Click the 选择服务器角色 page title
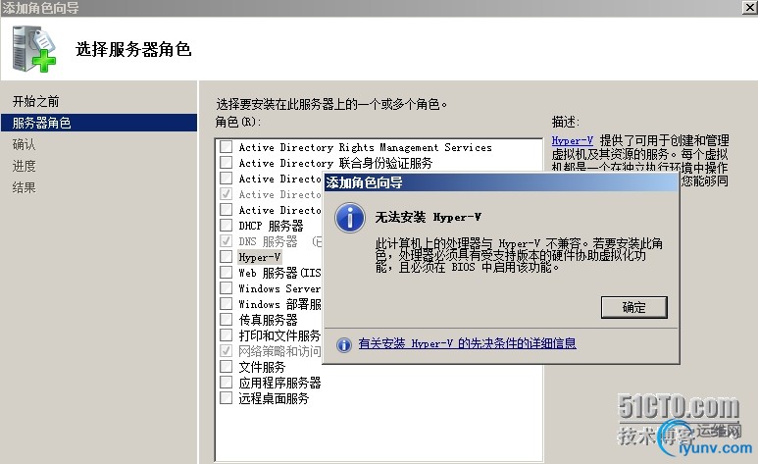Screen dimensions: 758x464 coord(133,49)
